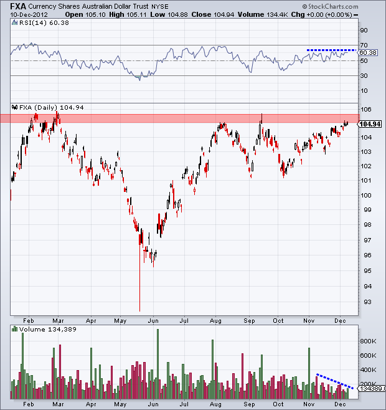The image size is (386, 410).
Task: Click the RSI 70 overbought axis label
Action: tap(364, 45)
